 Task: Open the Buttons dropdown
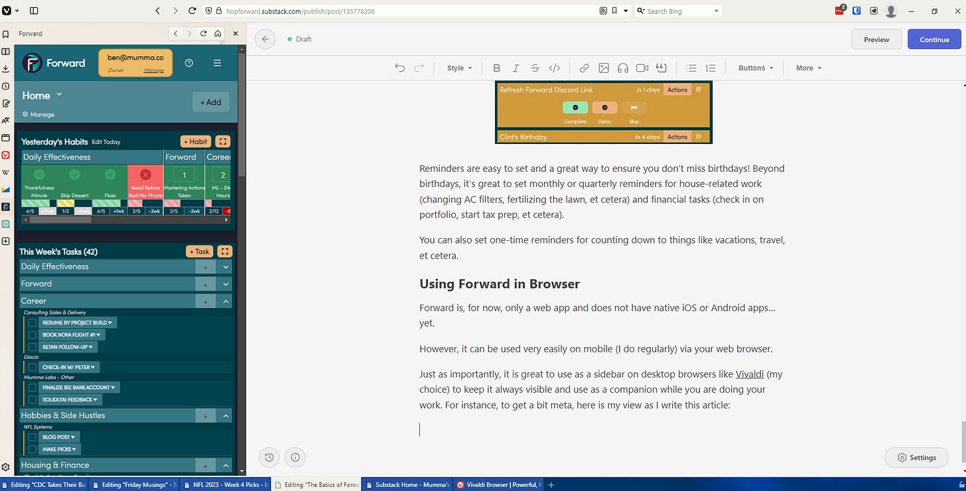(x=756, y=68)
